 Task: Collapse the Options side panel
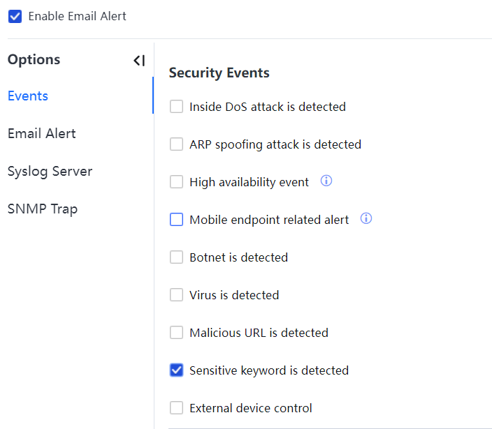tap(139, 61)
